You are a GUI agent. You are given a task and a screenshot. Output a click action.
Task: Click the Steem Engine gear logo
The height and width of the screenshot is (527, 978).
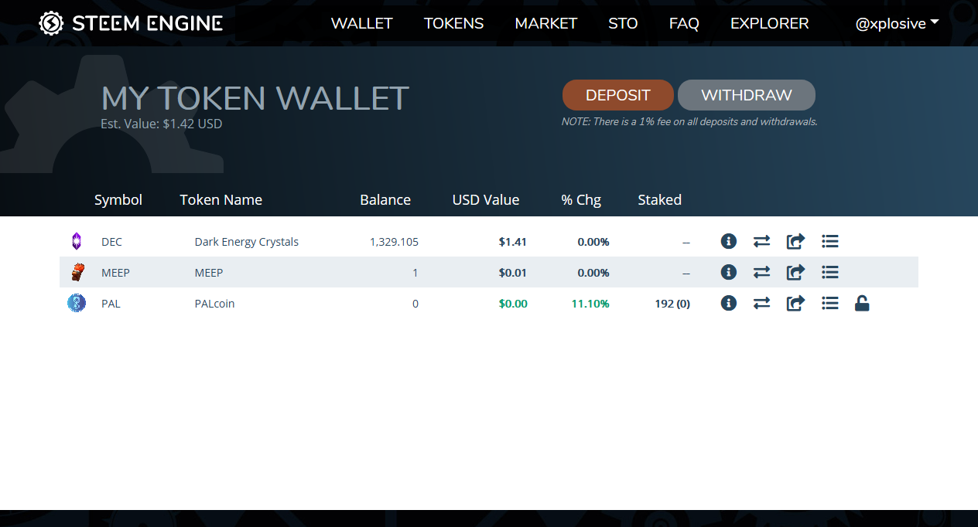[52, 23]
